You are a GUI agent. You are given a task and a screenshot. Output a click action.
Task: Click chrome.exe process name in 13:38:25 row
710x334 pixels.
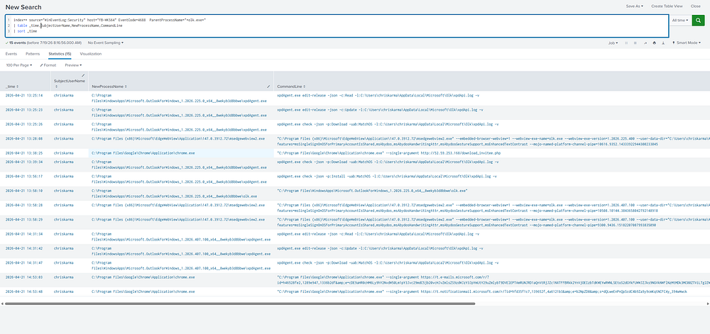(143, 153)
